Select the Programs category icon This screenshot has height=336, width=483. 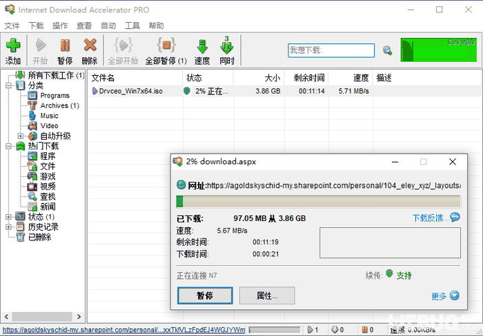(32, 96)
